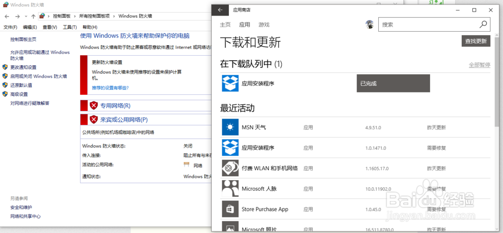Open breadcrumb arrow after 所有控制面板项
The width and height of the screenshot is (503, 233).
pyautogui.click(x=114, y=16)
